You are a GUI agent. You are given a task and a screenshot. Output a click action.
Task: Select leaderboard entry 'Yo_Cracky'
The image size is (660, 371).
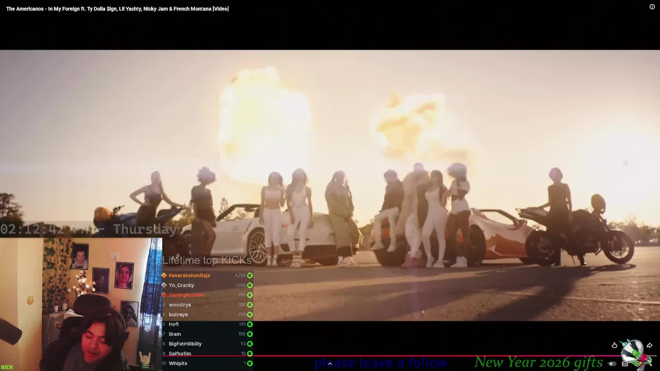pos(181,285)
